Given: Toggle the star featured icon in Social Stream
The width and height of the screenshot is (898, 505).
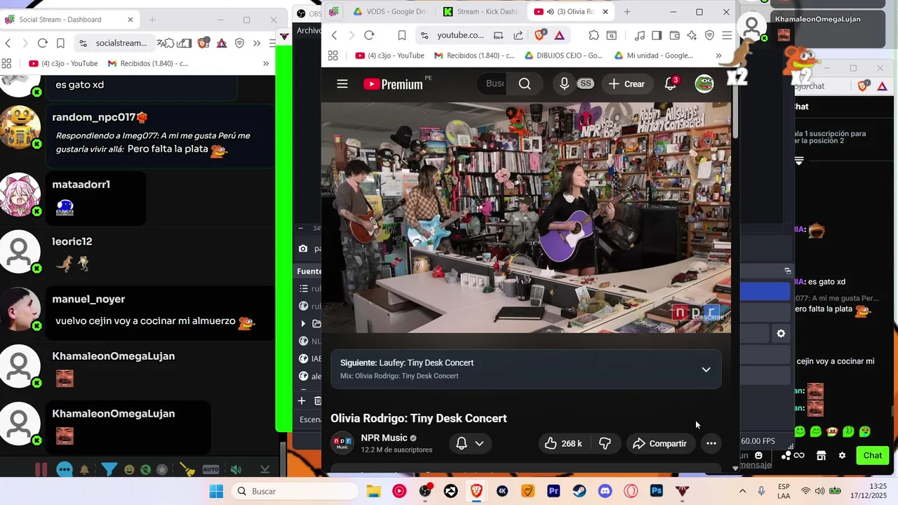Looking at the screenshot, I should (x=162, y=469).
